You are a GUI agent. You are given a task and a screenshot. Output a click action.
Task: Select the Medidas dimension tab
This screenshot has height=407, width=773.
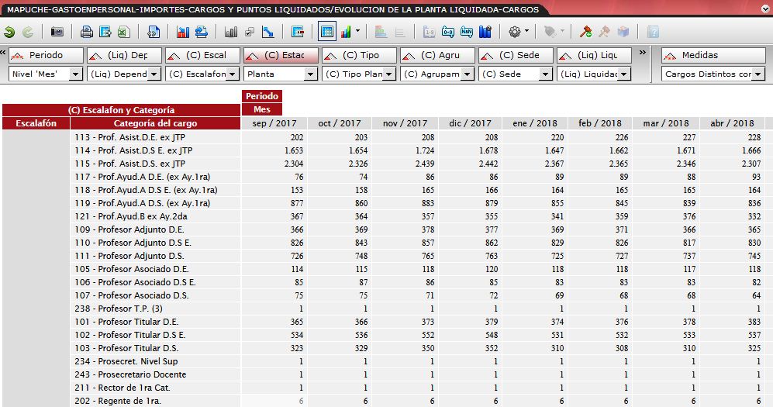click(x=713, y=56)
